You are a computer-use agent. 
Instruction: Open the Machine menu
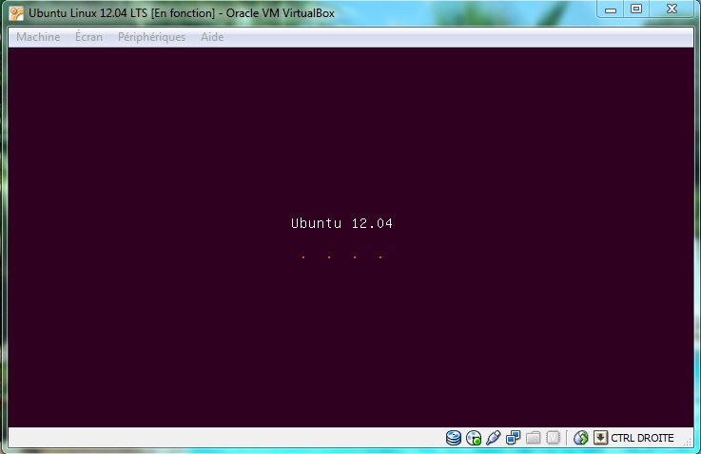pos(38,37)
